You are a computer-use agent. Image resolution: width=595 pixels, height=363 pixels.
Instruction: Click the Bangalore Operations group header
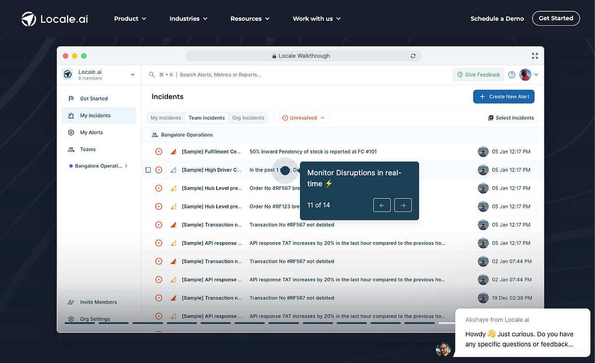[342, 135]
